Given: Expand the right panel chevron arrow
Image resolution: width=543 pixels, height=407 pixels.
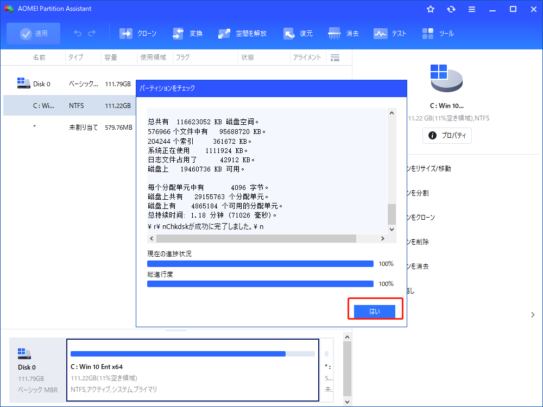Looking at the screenshot, I should point(533,315).
